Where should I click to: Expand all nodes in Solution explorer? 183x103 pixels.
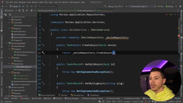point(23,11)
